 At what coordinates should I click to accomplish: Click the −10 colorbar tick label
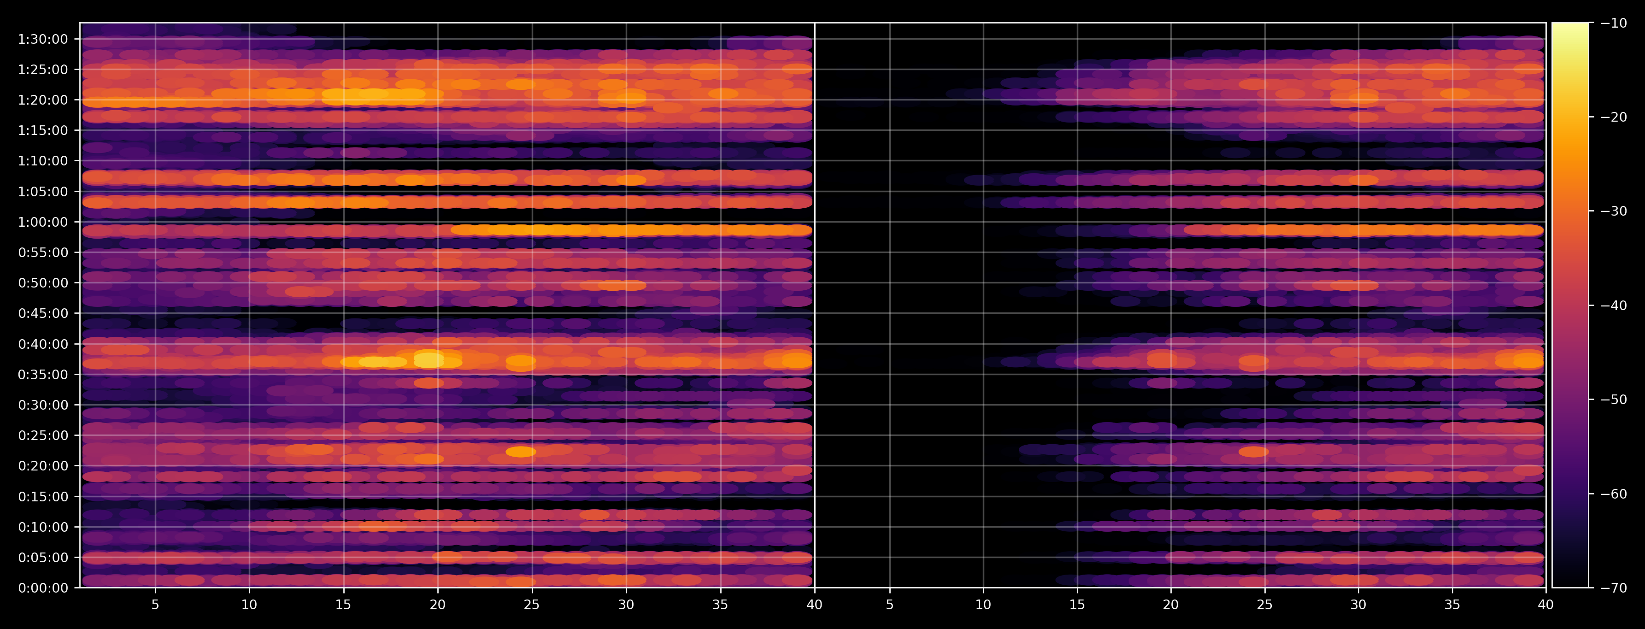click(x=1614, y=23)
